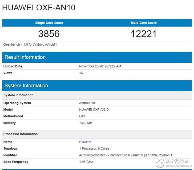Click the HUAWEI OXF-AN10 page title

click(39, 7)
